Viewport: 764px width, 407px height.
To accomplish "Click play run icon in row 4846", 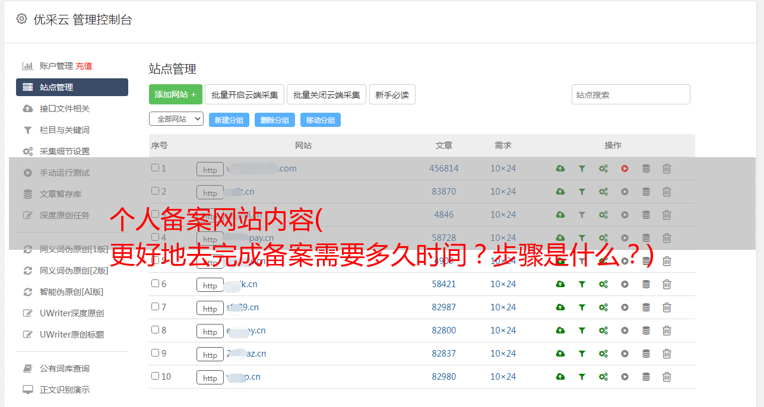I will click(x=624, y=215).
